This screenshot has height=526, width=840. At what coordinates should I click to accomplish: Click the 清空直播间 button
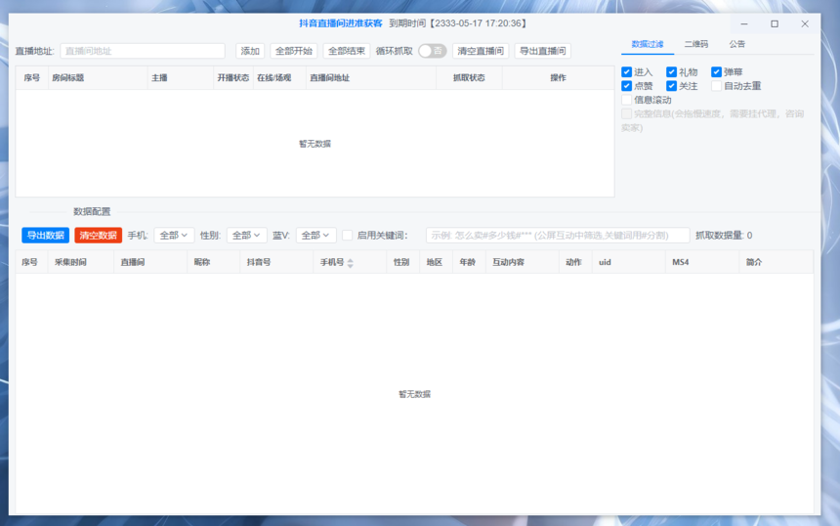tap(481, 51)
